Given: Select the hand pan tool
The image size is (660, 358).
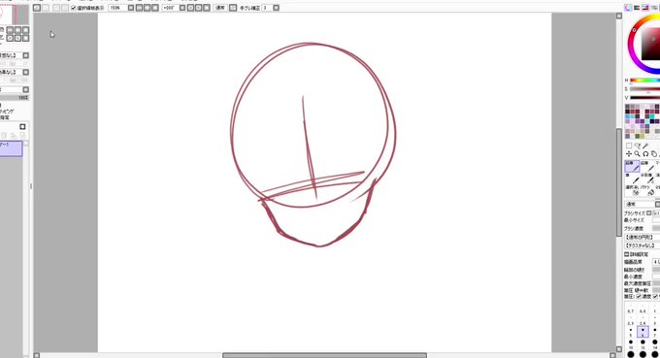Looking at the screenshot, I should coord(653,154).
